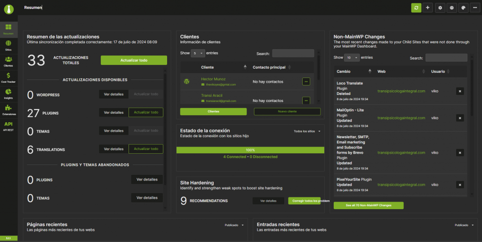This screenshot has height=242, width=482.
Task: Click the green sync refresh icon
Action: (x=416, y=8)
